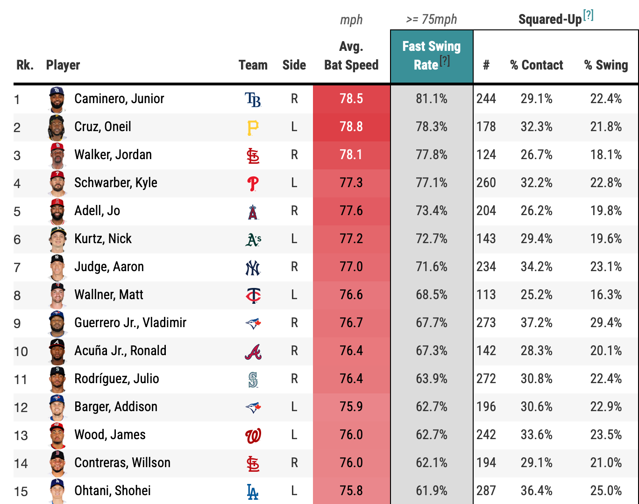Click the Tampa Bay Rays team logo
This screenshot has height=504, width=639.
[x=253, y=99]
